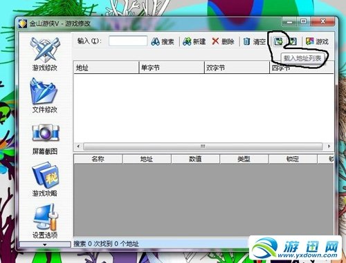The image size is (346, 263).
Task: Click the 单字节 column header
Action: (172, 68)
